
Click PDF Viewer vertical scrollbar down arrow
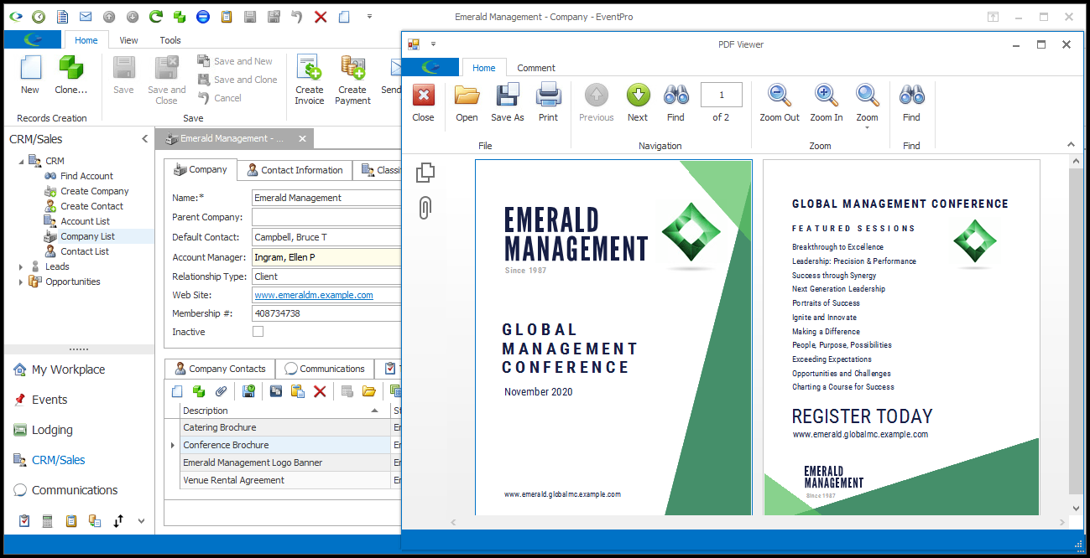point(1077,508)
